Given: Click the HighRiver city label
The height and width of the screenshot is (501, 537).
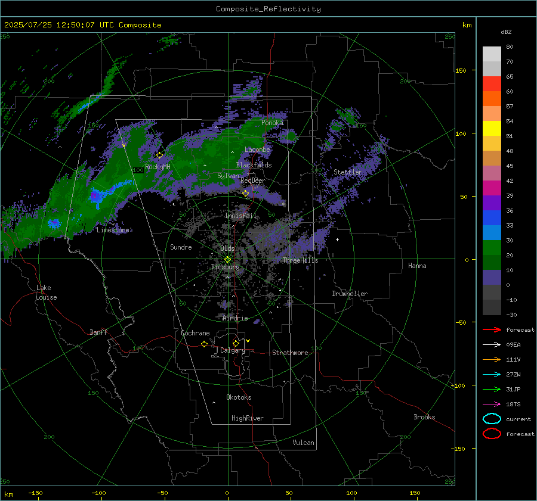Looking at the screenshot, I should click(x=248, y=418).
